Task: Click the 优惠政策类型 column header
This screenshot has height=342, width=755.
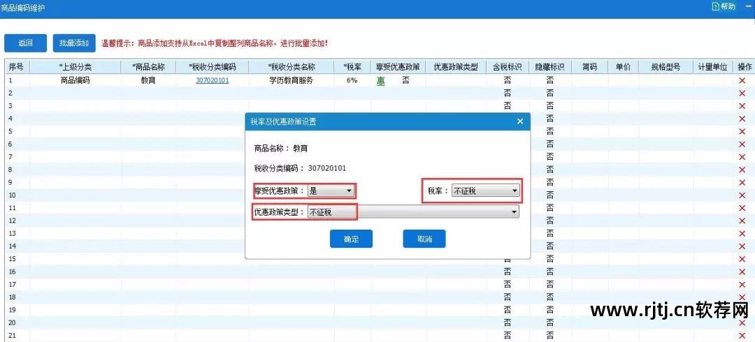Action: (x=456, y=67)
